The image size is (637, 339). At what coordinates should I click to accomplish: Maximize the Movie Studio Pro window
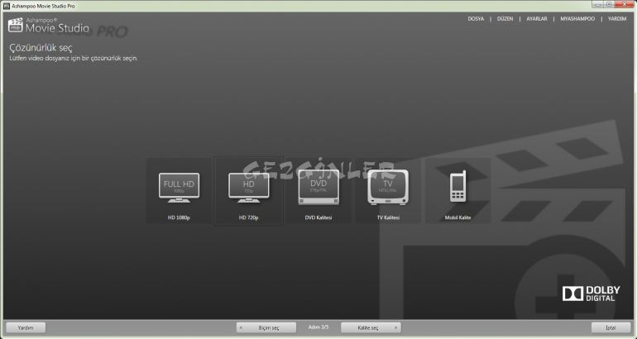[609, 5]
